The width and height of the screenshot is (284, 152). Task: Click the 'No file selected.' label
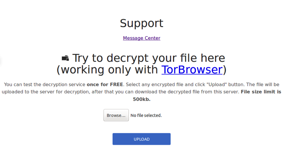(146, 115)
